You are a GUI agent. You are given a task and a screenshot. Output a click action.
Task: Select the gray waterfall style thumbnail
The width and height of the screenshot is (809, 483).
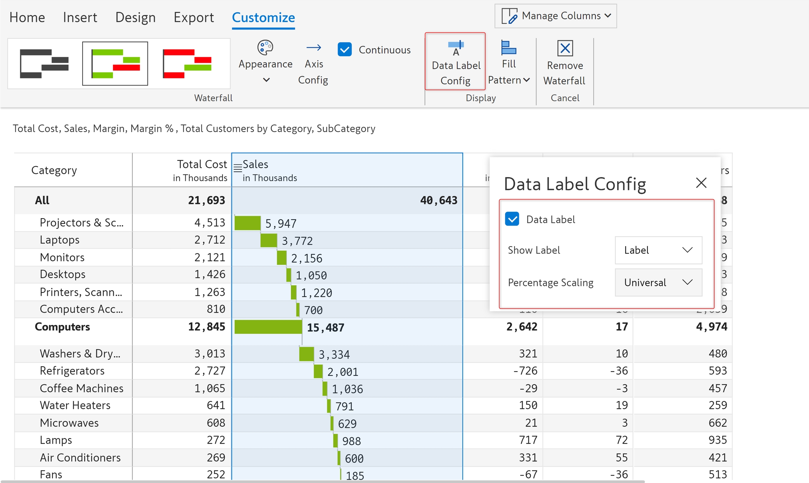pos(44,64)
